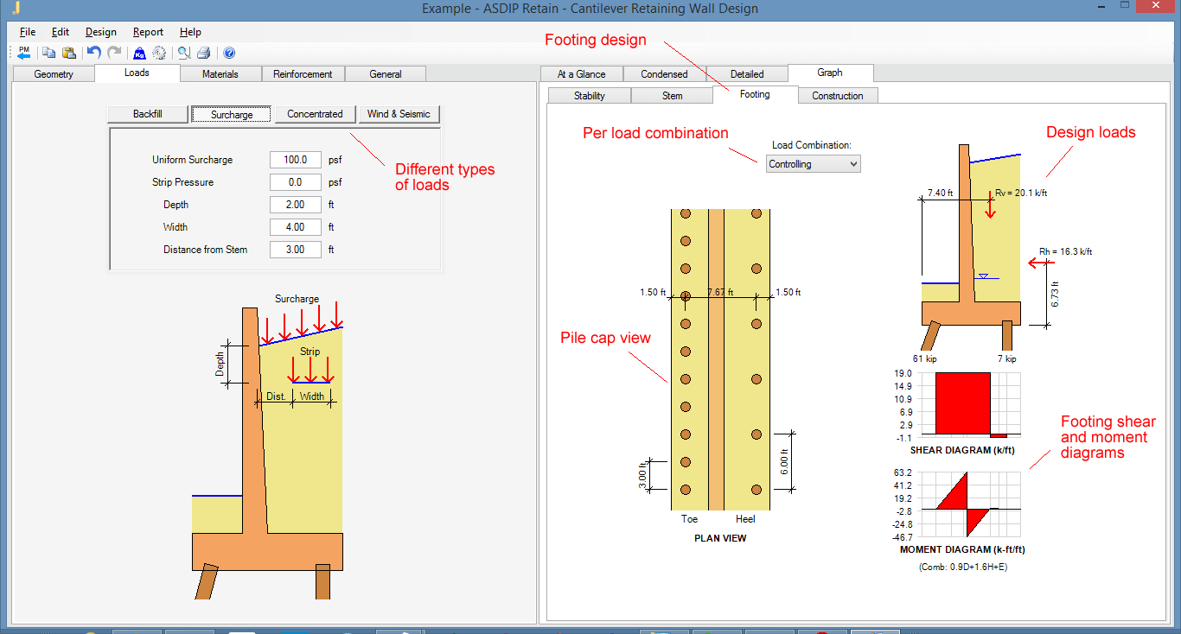Open the settings gear icon
This screenshot has width=1181, height=634.
tap(159, 52)
